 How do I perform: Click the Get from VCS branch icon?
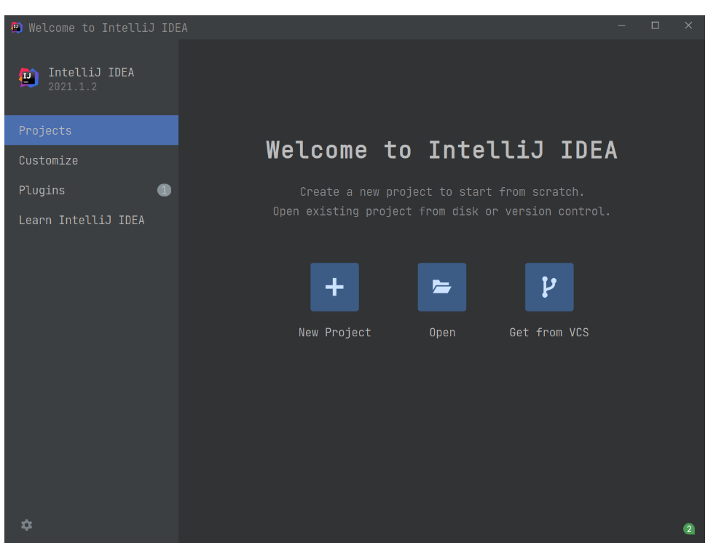pos(549,287)
